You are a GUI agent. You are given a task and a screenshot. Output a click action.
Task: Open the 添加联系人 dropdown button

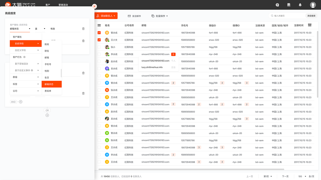106,16
